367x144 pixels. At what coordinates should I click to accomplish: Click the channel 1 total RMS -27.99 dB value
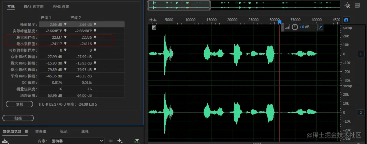pyautogui.click(x=55, y=57)
